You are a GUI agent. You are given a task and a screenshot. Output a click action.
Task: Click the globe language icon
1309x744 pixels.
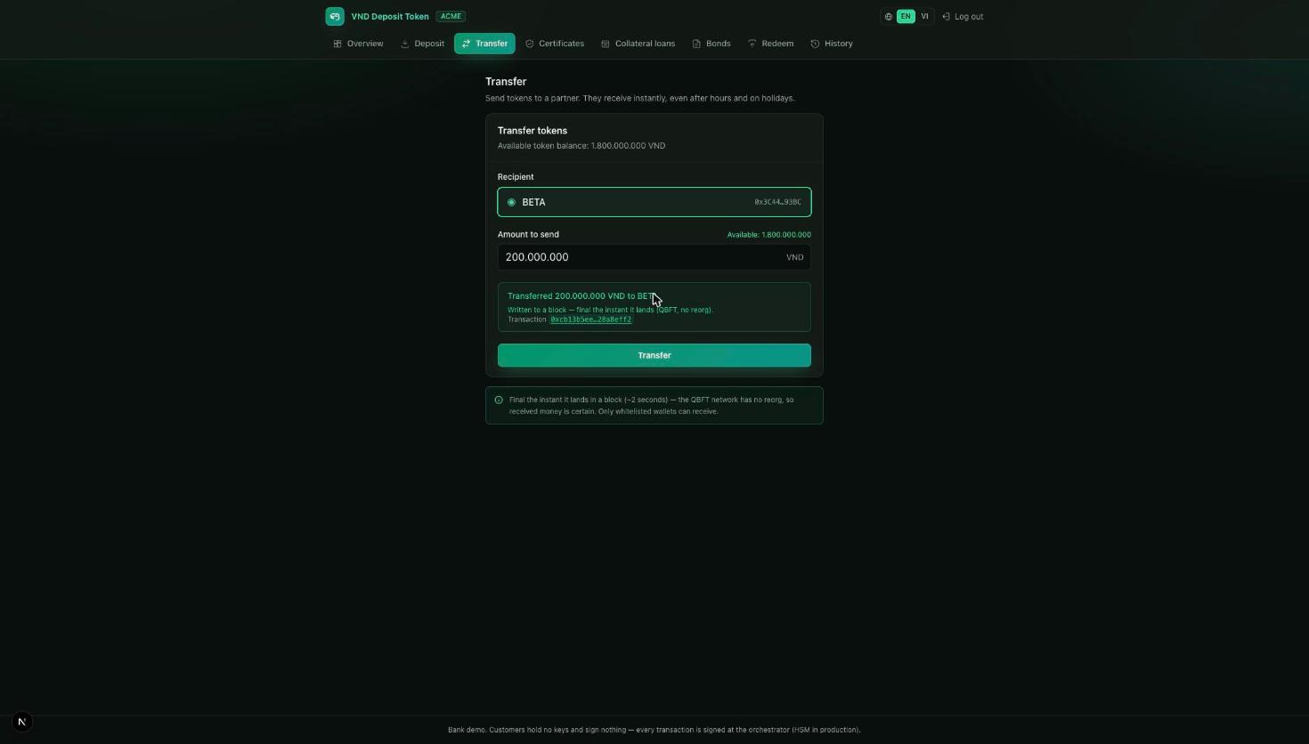pos(889,16)
